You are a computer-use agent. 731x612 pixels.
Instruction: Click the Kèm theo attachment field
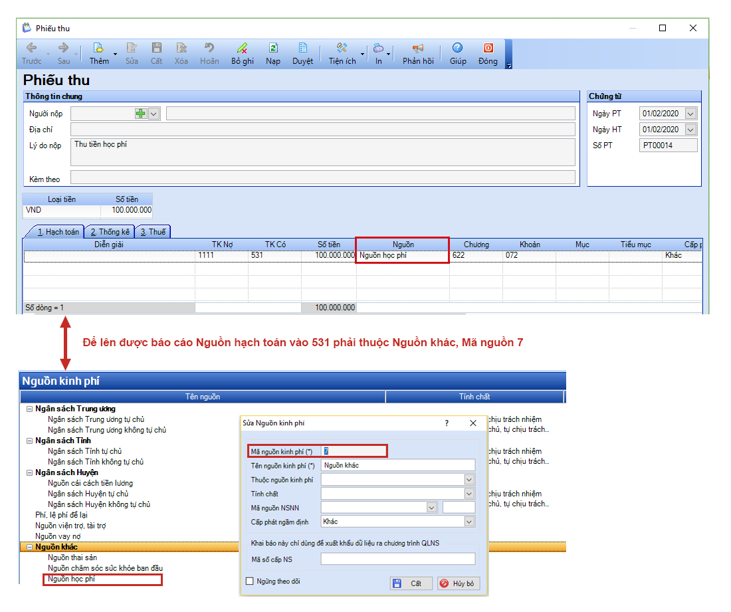pyautogui.click(x=322, y=177)
